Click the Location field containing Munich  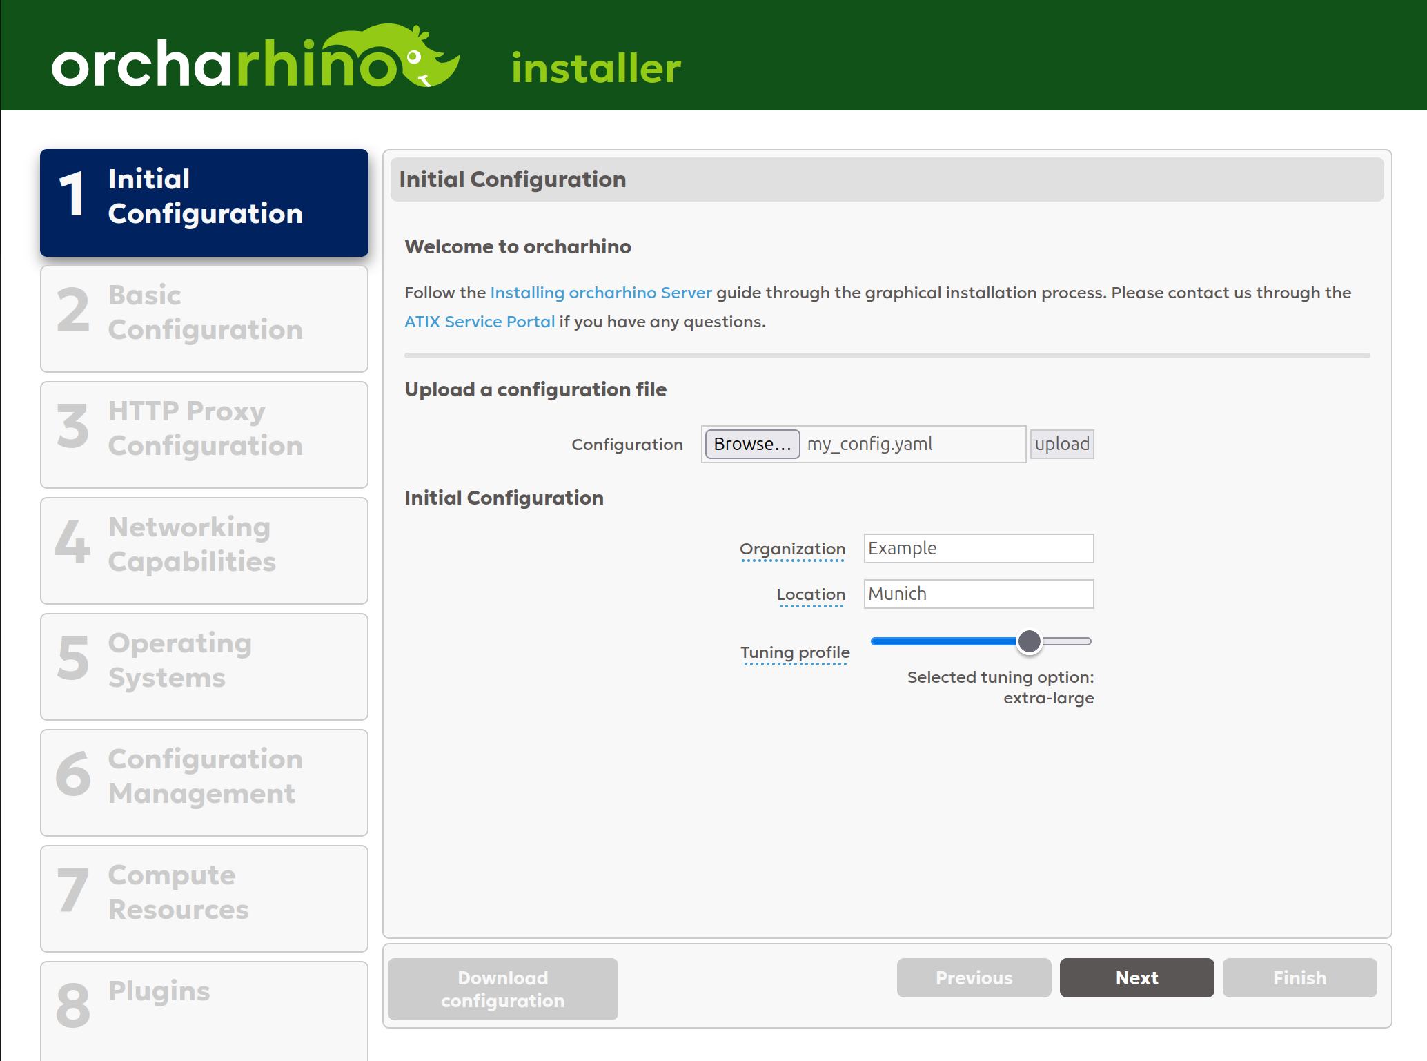[978, 594]
